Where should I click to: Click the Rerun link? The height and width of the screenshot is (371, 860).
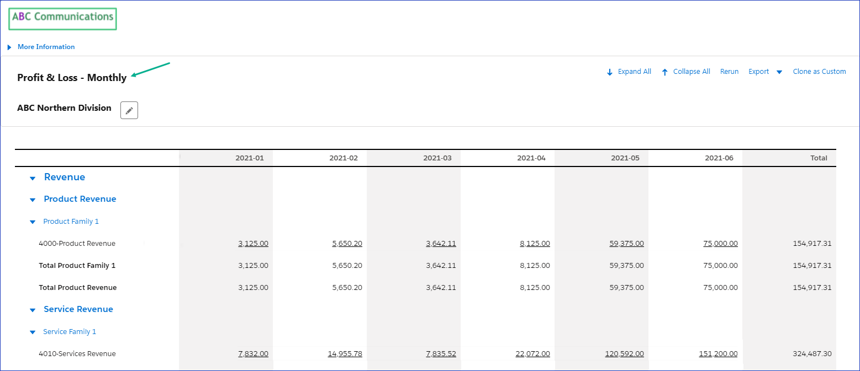coord(729,72)
